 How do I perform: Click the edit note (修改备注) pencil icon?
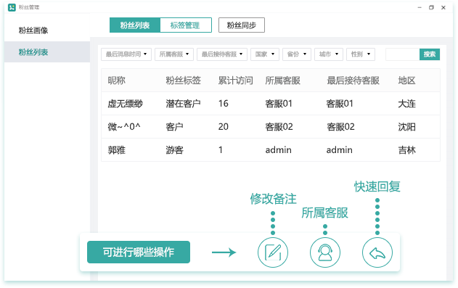(272, 252)
